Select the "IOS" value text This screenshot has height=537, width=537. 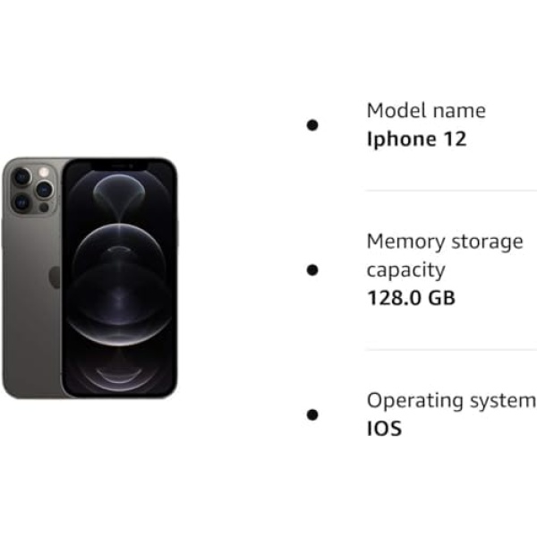(x=384, y=429)
